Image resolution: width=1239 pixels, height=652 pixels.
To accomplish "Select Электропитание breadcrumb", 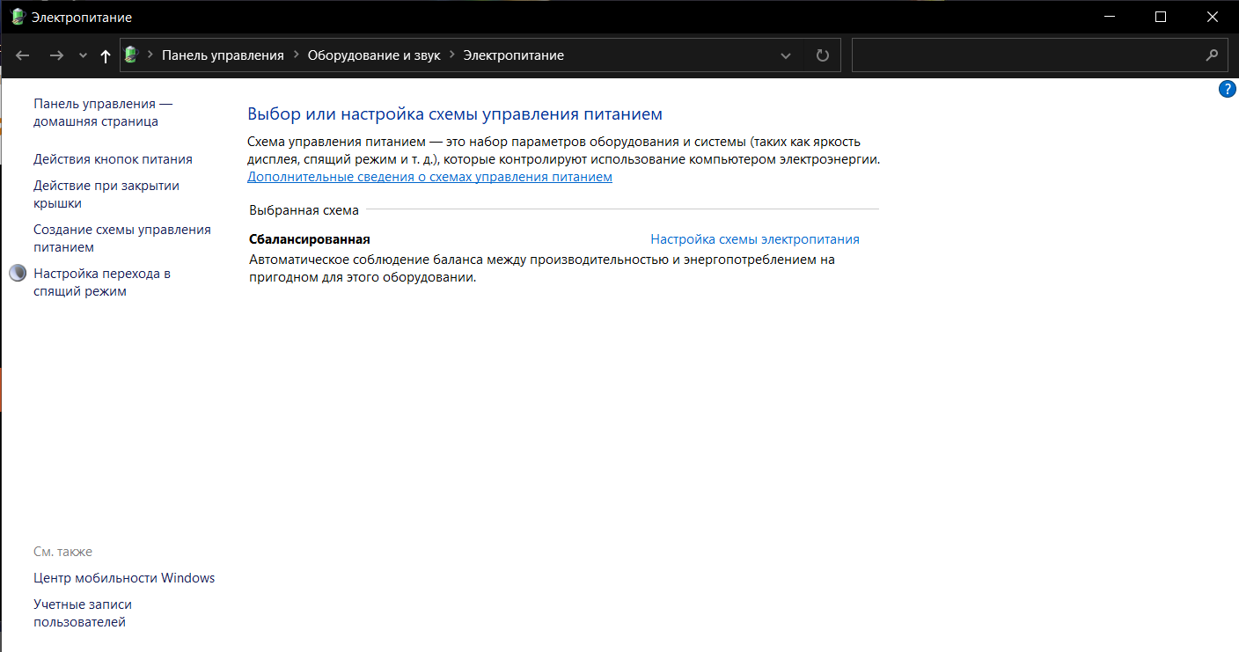I will coord(514,55).
